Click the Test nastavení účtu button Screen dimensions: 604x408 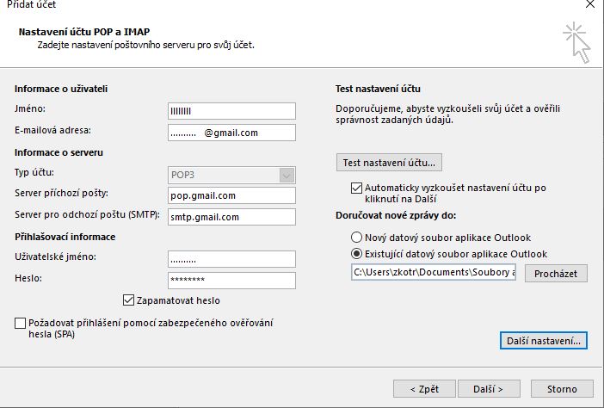point(389,162)
